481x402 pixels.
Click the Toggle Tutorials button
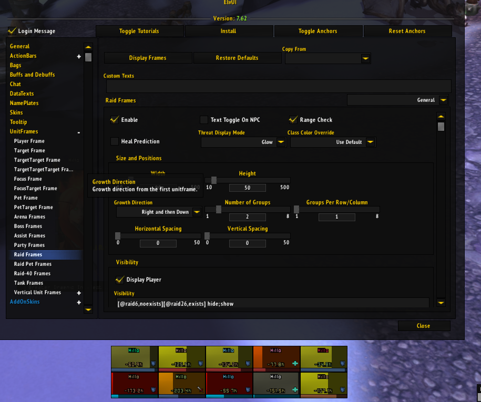140,31
